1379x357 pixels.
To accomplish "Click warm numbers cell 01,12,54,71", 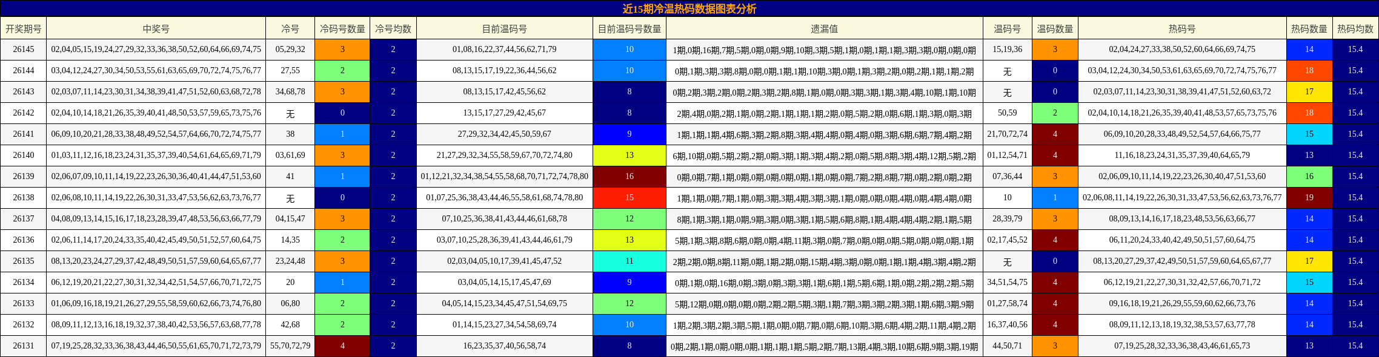I will coord(1008,156).
